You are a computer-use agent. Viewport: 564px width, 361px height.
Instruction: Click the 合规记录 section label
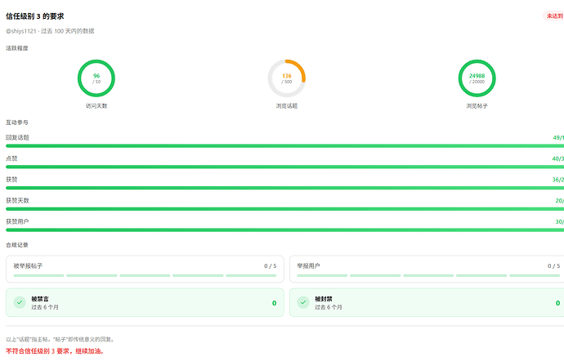click(x=17, y=245)
